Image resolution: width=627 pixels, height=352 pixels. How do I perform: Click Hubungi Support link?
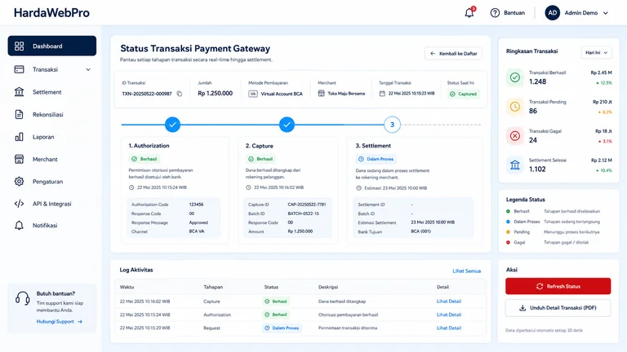click(x=59, y=321)
